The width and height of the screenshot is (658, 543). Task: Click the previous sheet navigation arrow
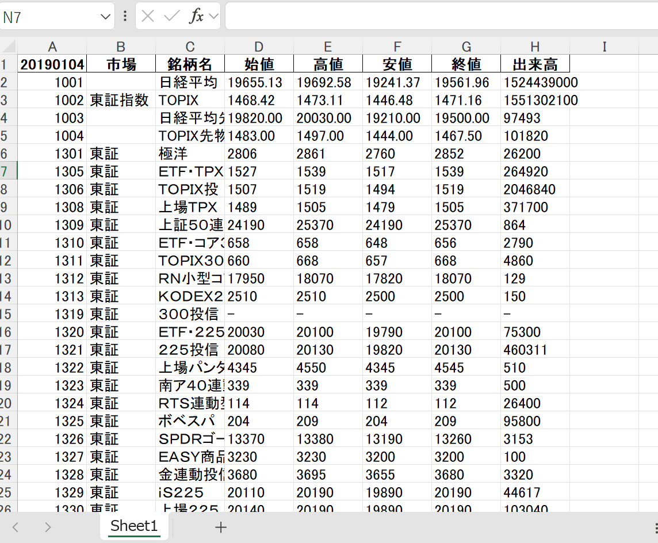(16, 527)
